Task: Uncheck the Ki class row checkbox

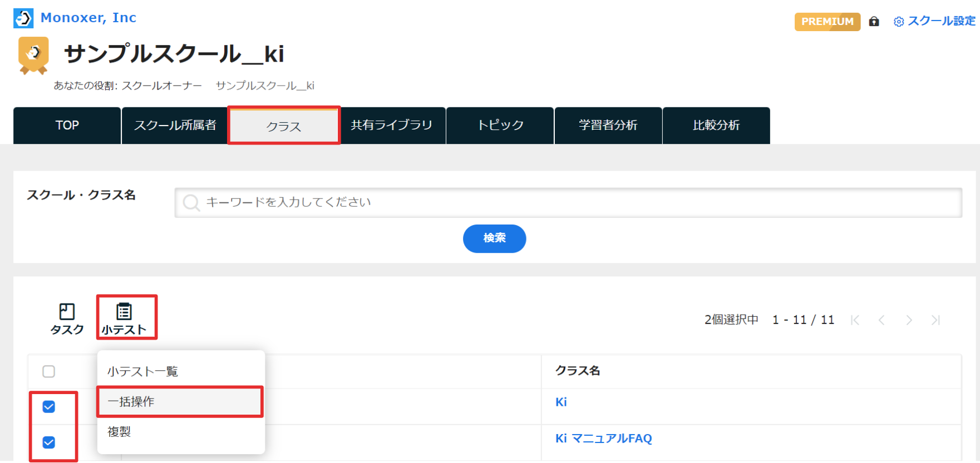Action: pos(49,407)
